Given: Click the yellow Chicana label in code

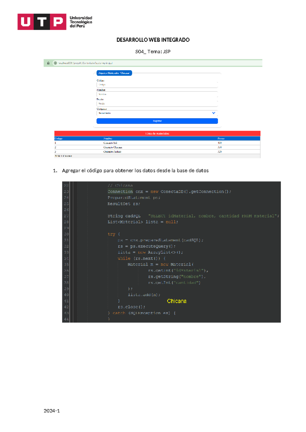Looking at the screenshot, I should pos(177,301).
